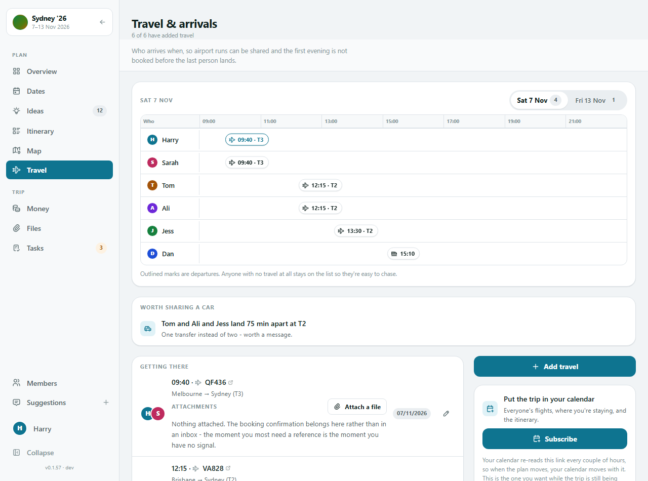Image resolution: width=648 pixels, height=481 pixels.
Task: Click the calendar icon in calendar card
Action: (490, 409)
